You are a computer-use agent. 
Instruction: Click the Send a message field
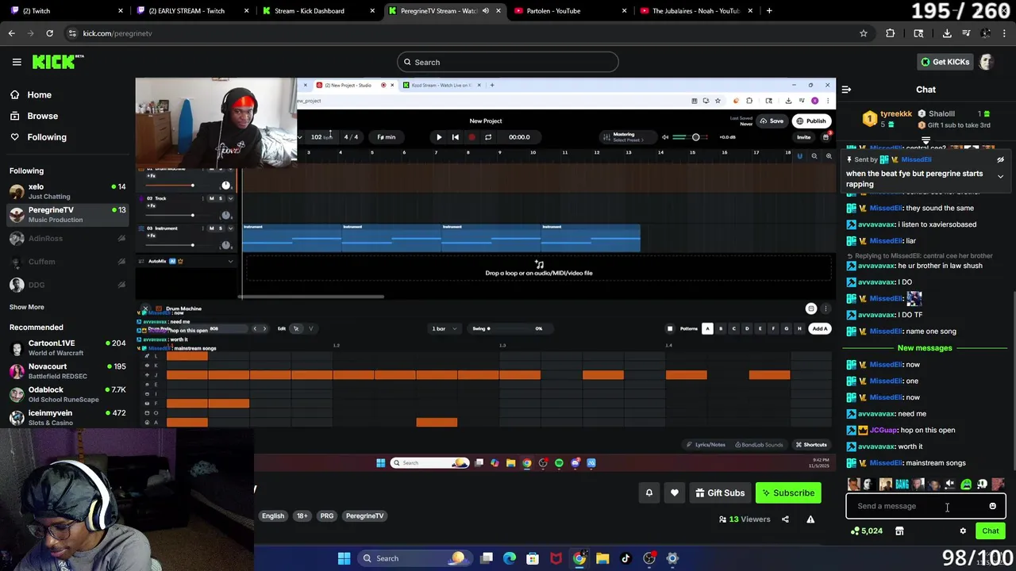click(926, 506)
